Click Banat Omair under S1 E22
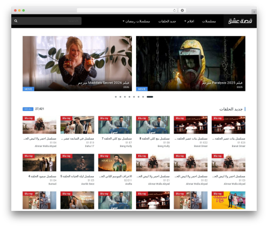 (201, 146)
